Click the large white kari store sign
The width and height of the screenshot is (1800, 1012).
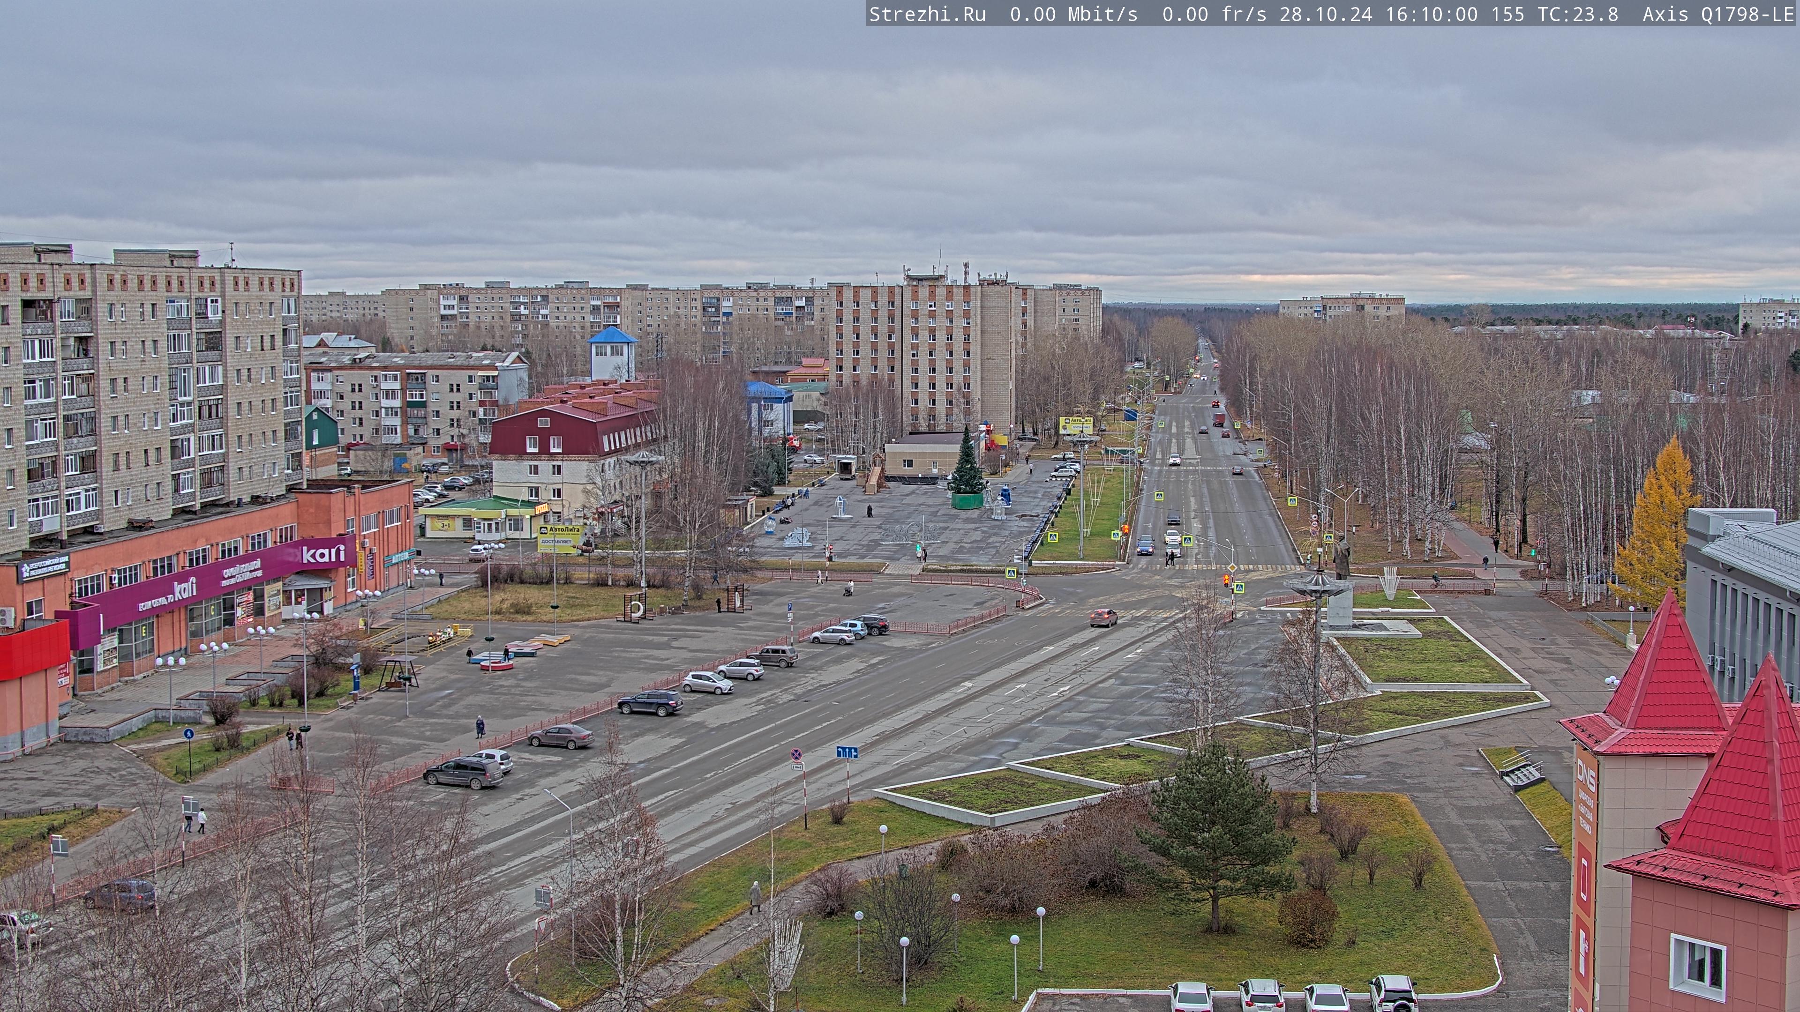[x=323, y=554]
